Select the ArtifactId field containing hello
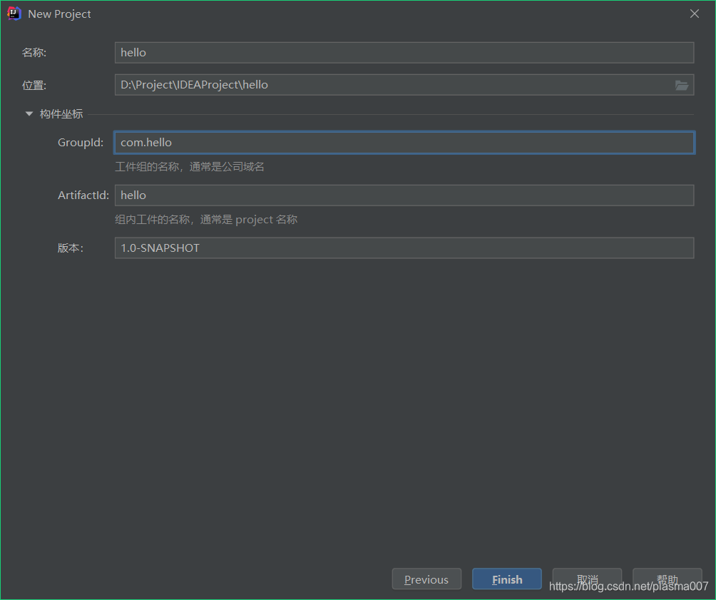This screenshot has height=600, width=716. tap(404, 195)
